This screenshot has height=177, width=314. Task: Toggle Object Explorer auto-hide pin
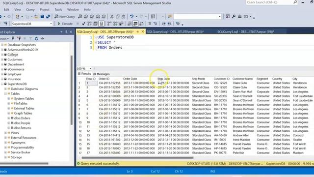pyautogui.click(x=66, y=32)
